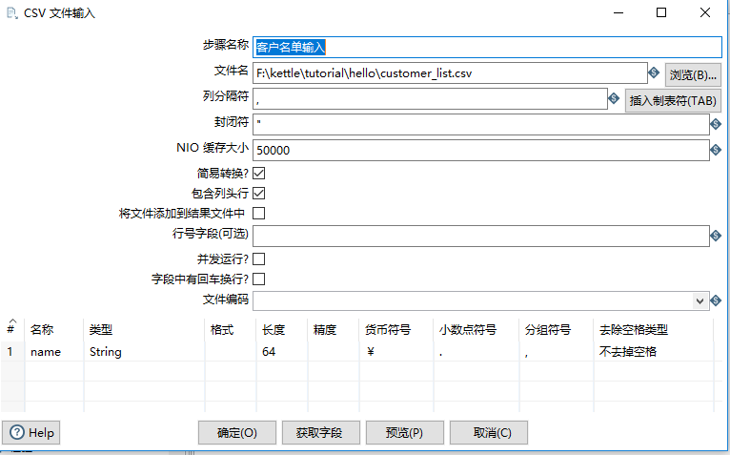730x455 pixels.
Task: Select the '64' length cell
Action: pos(281,352)
